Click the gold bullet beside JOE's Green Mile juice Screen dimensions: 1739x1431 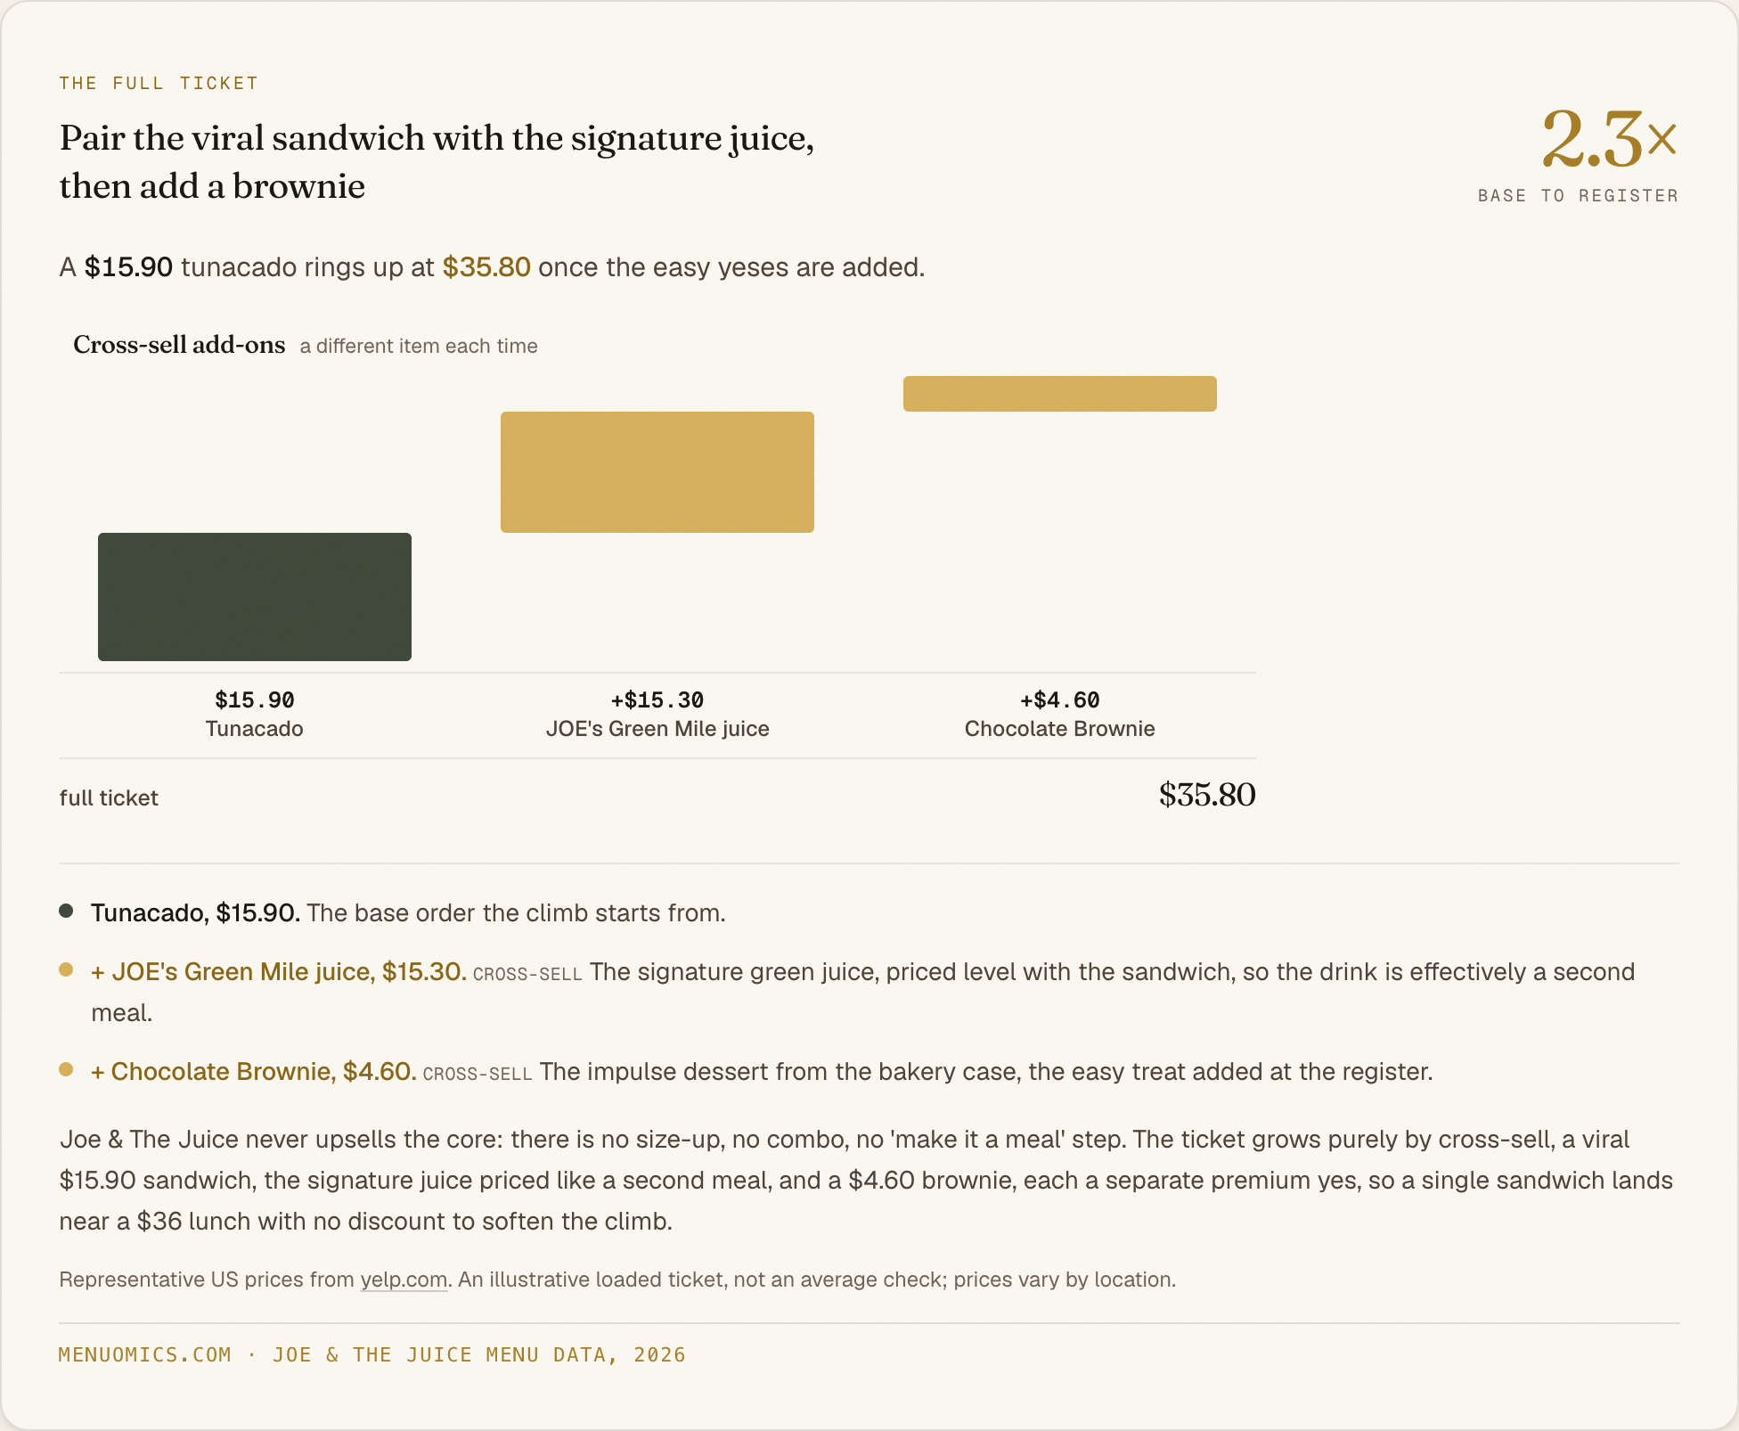point(66,969)
